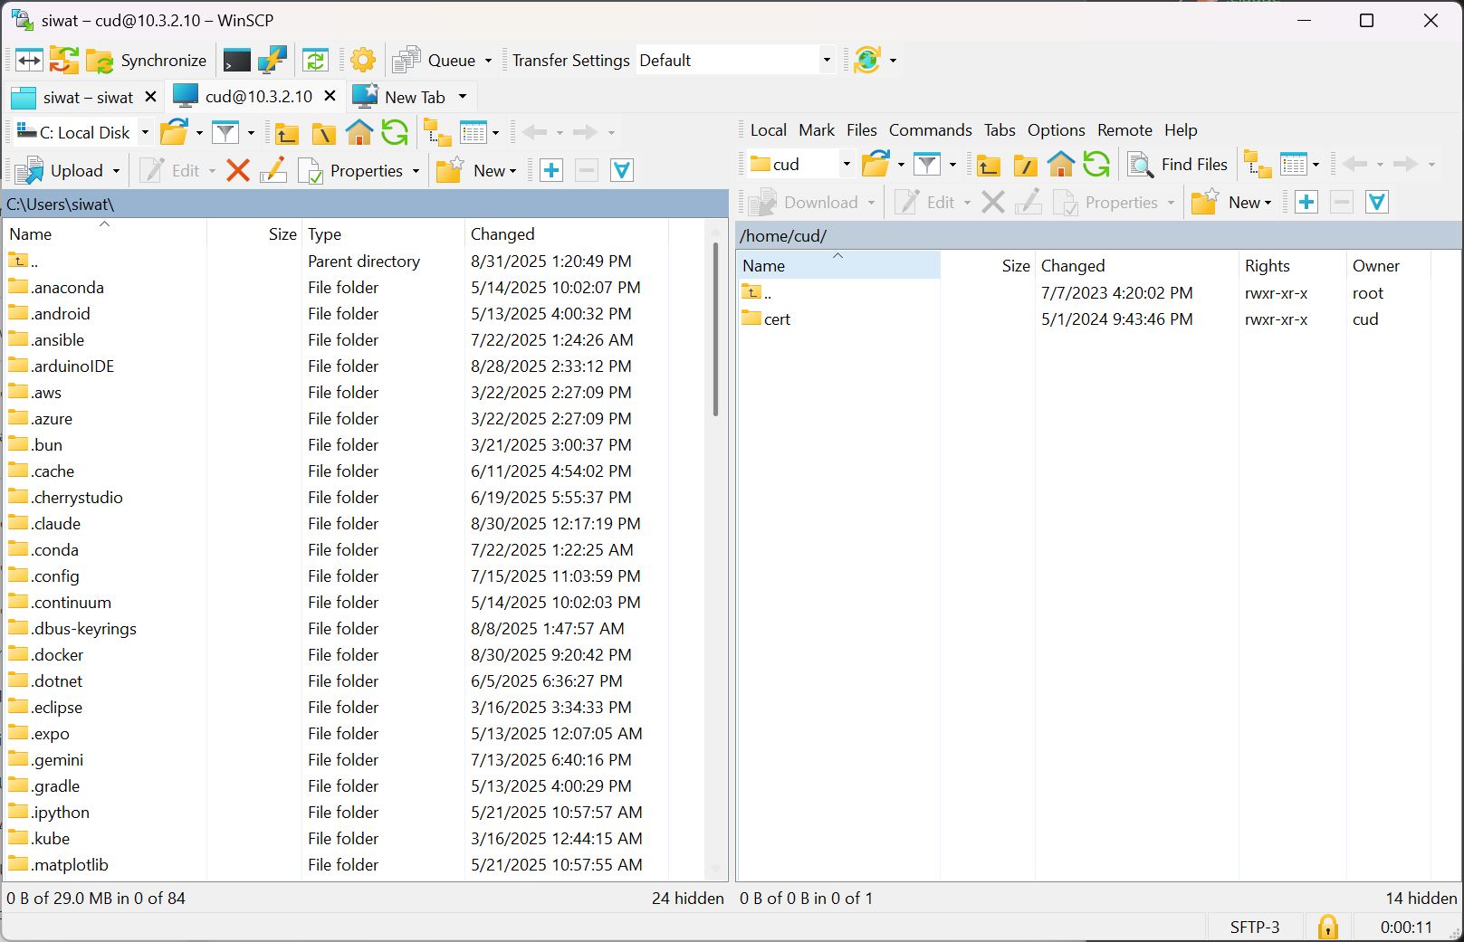Click the local panel filter funnel icon
Image resolution: width=1464 pixels, height=942 pixels.
225,133
